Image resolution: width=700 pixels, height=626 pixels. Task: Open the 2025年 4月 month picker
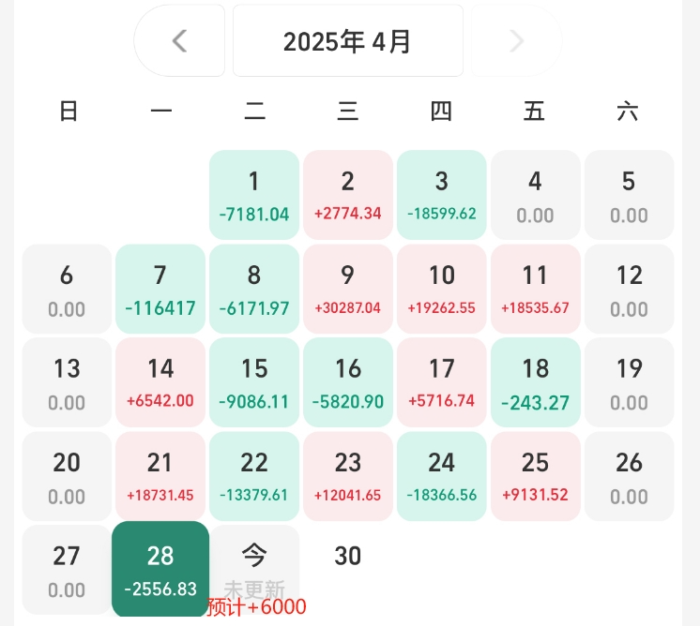click(348, 41)
